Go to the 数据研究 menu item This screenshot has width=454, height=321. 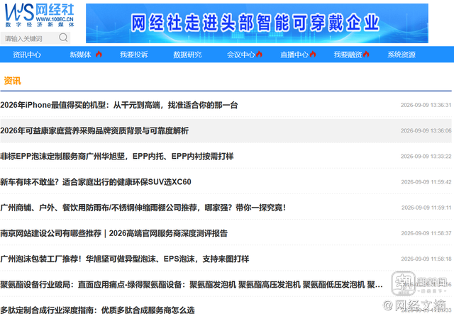pyautogui.click(x=187, y=55)
